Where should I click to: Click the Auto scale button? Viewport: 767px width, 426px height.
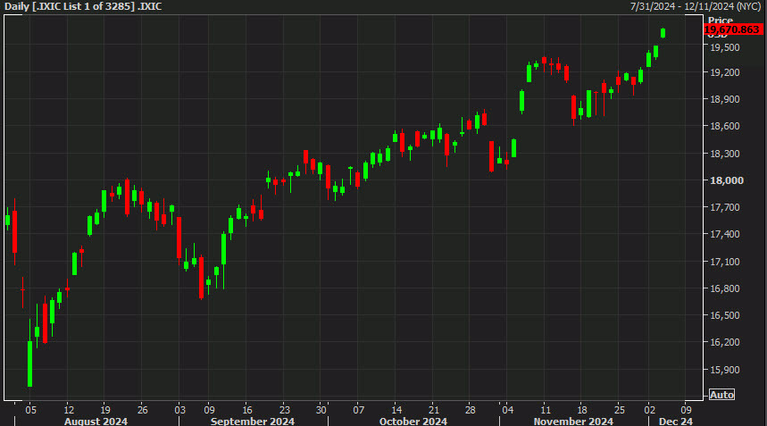pos(721,395)
